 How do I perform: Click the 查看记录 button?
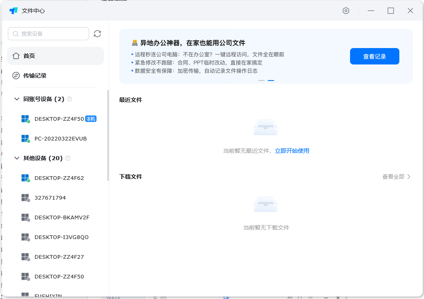(375, 56)
